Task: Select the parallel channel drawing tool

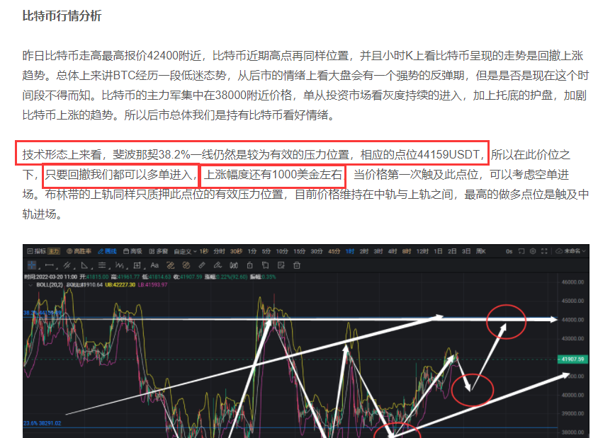Action: (67, 265)
